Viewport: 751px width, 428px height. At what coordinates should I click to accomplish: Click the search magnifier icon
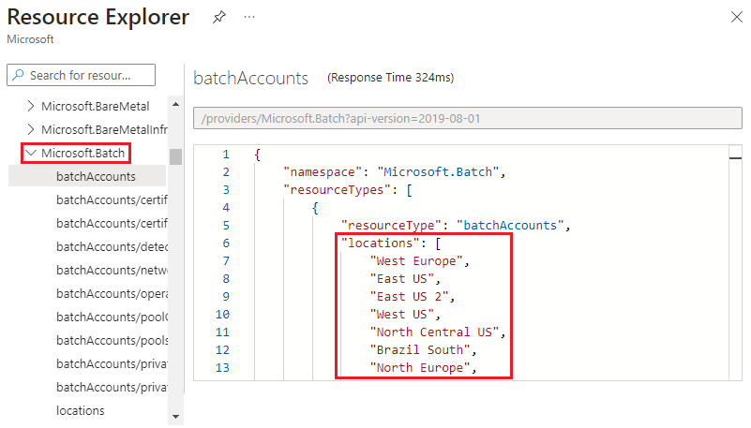click(x=19, y=75)
